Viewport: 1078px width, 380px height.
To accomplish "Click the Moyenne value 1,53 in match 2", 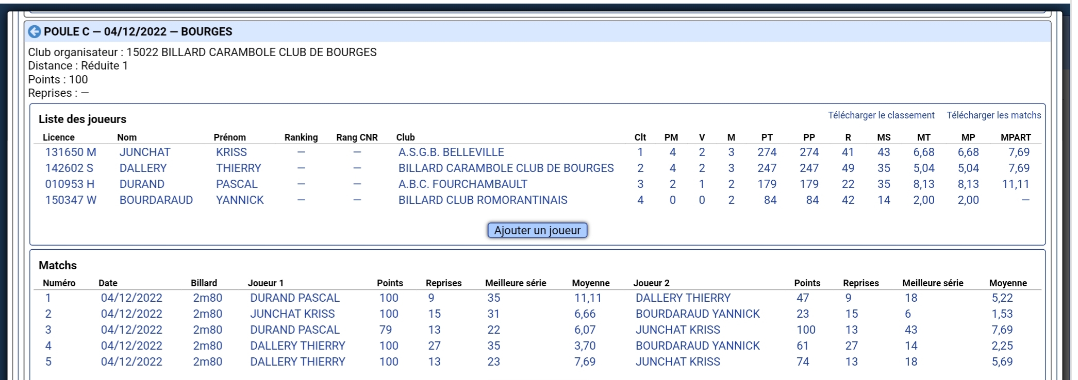I will click(x=1002, y=314).
